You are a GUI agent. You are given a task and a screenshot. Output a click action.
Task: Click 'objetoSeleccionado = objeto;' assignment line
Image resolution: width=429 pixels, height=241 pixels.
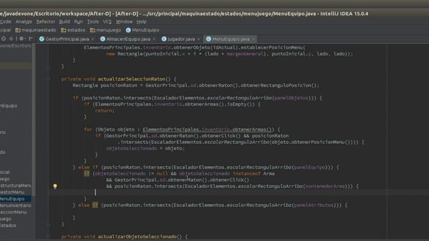(145, 149)
